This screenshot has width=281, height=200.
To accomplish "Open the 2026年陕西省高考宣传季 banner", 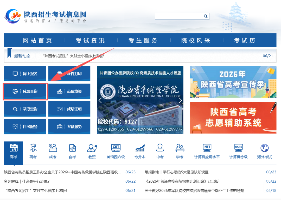I will click(x=233, y=82).
